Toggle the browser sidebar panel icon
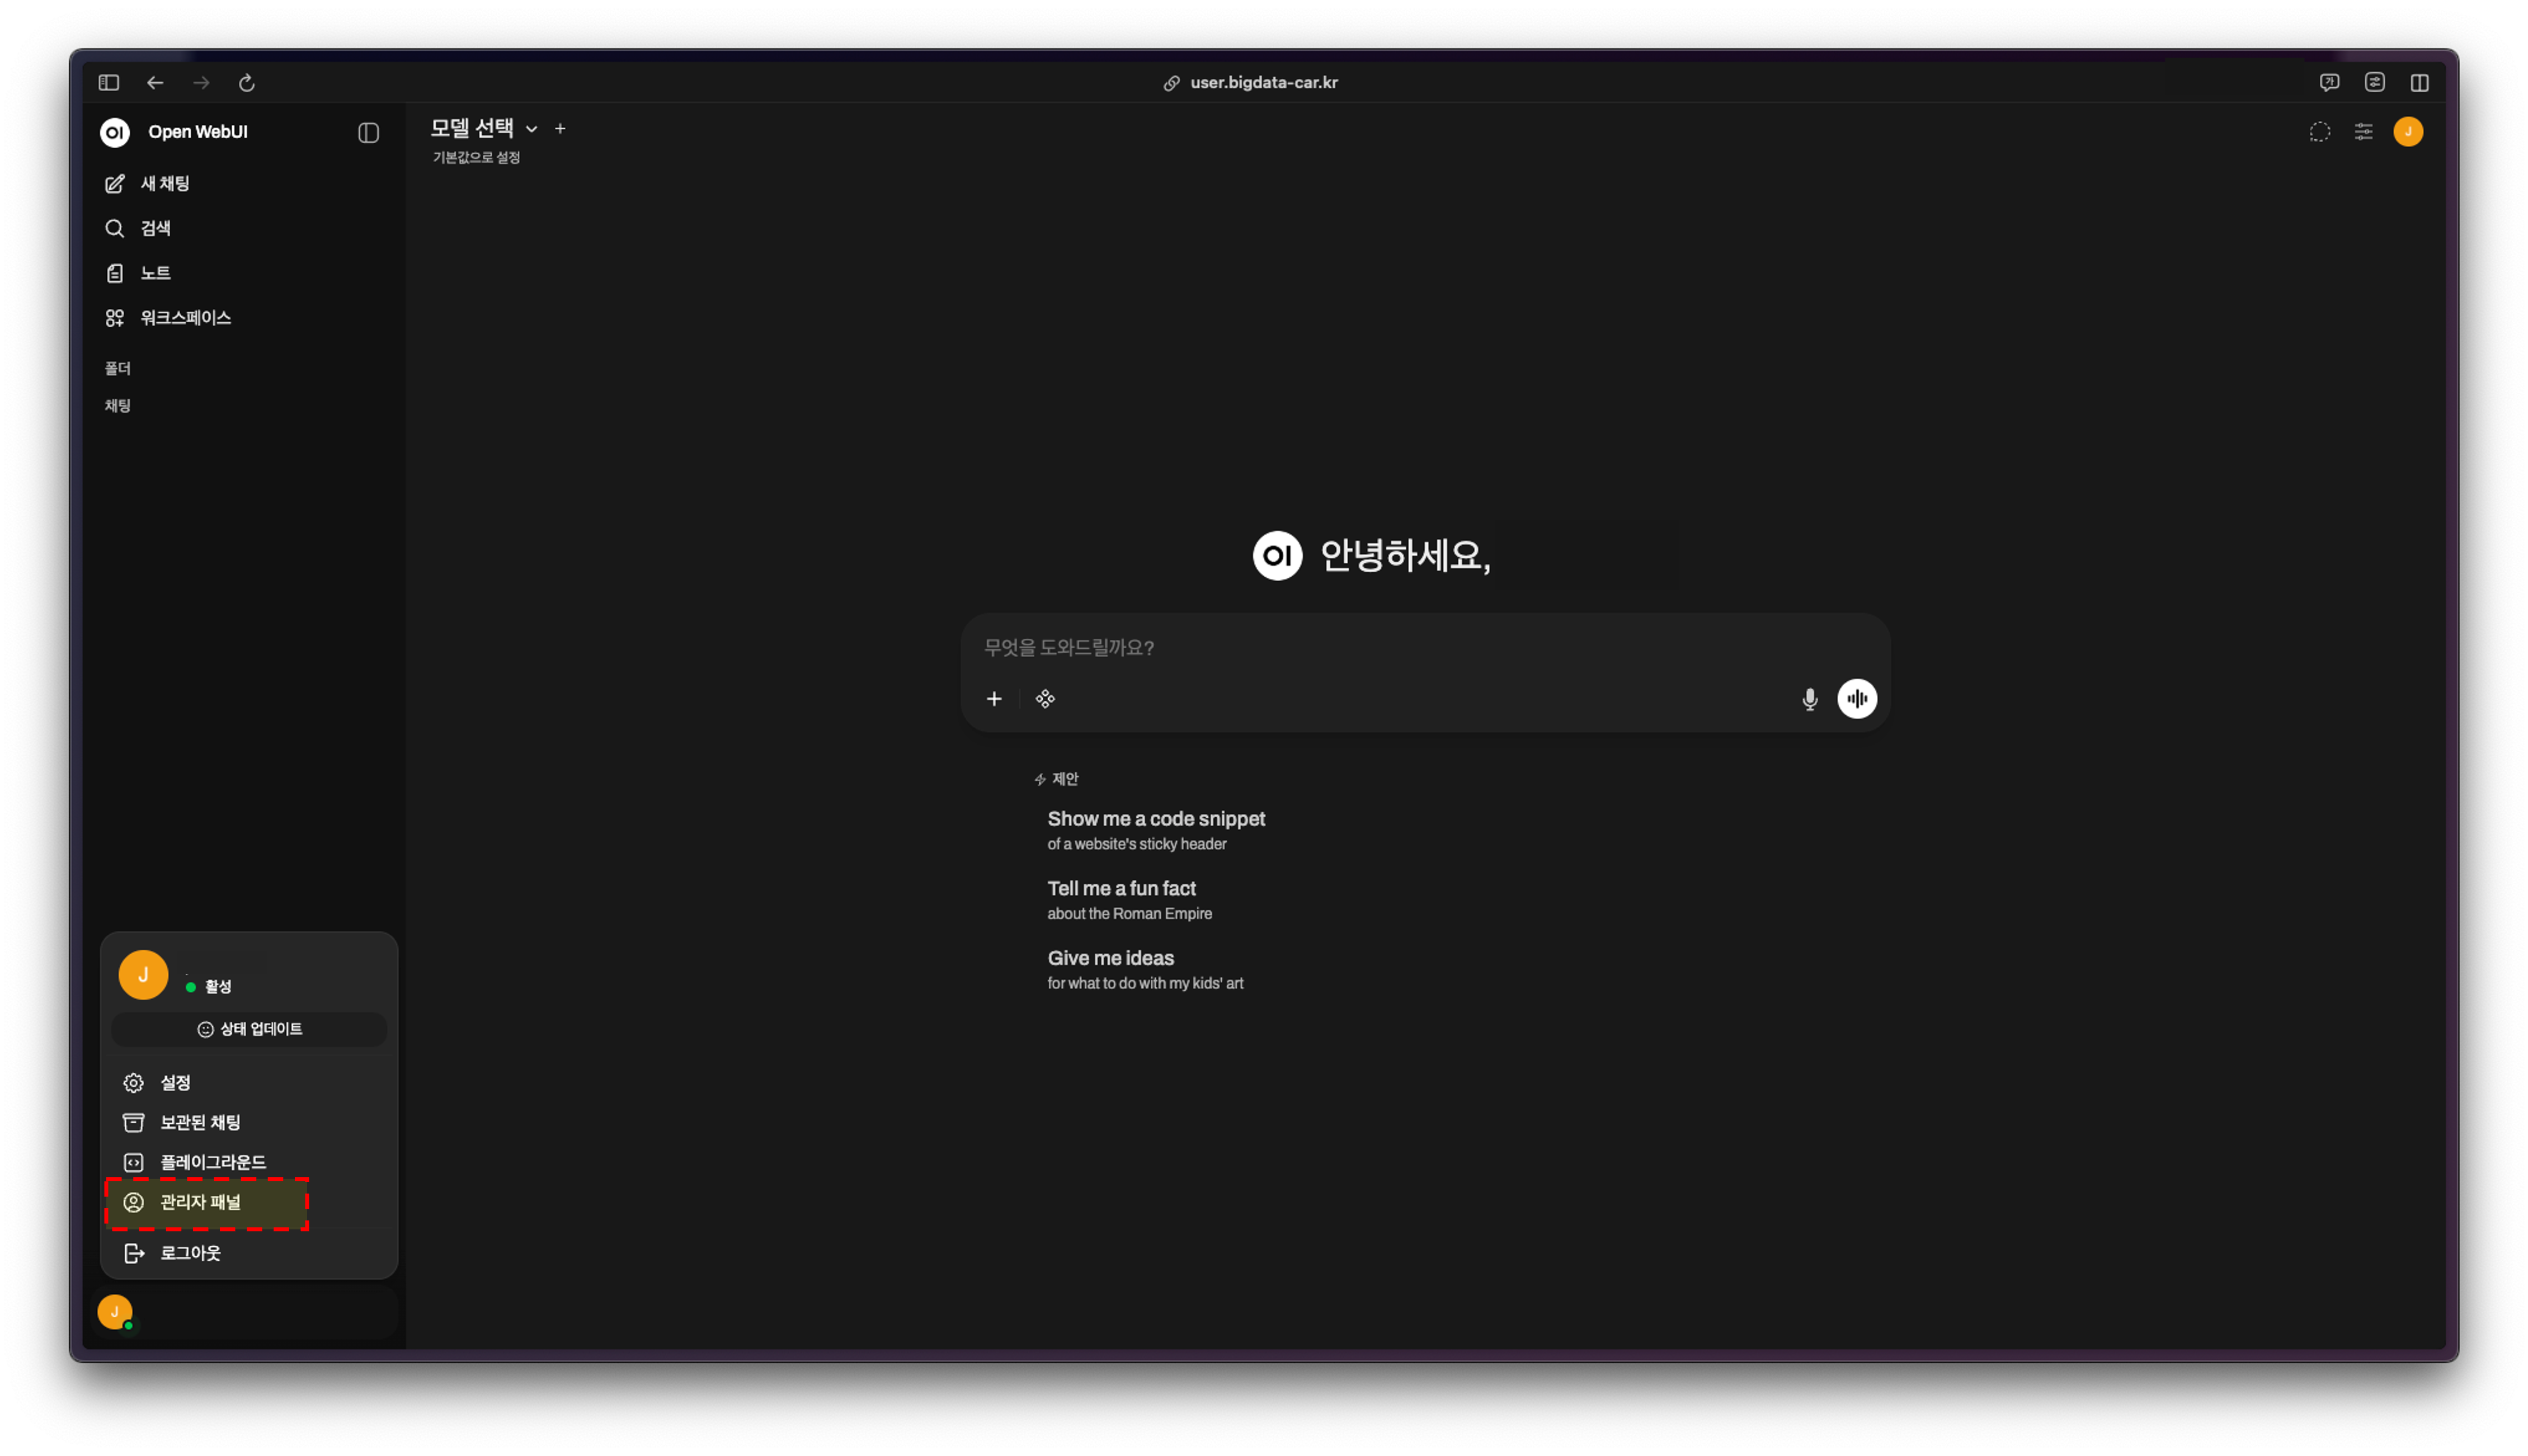 pyautogui.click(x=109, y=83)
